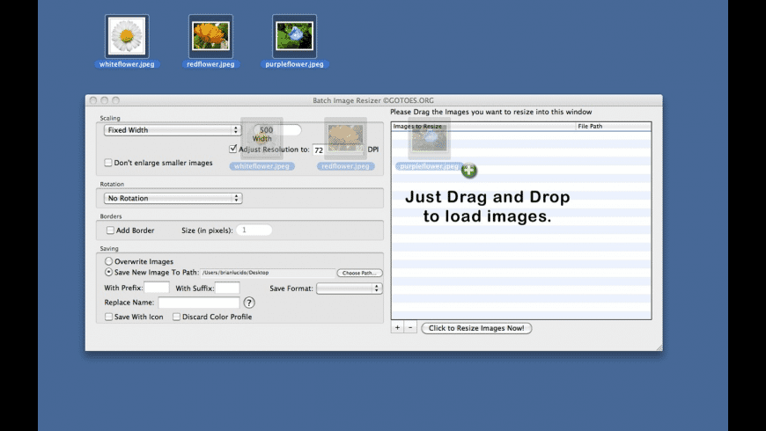766x431 pixels.
Task: Select Save New Image To Path option
Action: pos(109,273)
